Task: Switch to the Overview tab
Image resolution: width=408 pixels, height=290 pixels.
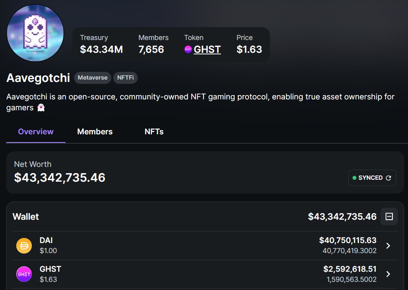Action: [x=36, y=132]
